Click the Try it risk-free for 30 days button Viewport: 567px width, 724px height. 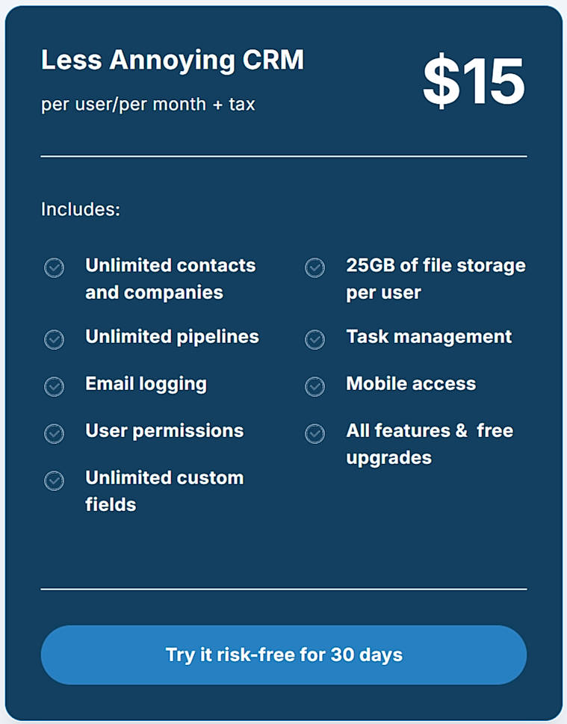pos(283,655)
